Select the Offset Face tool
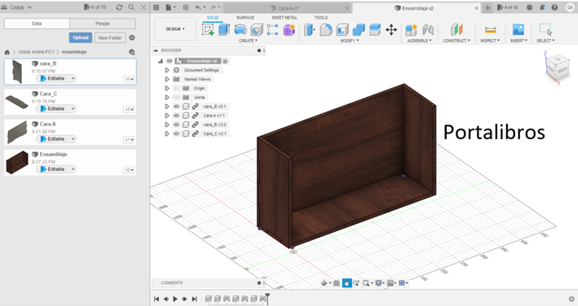This screenshot has width=578, height=306. click(375, 30)
